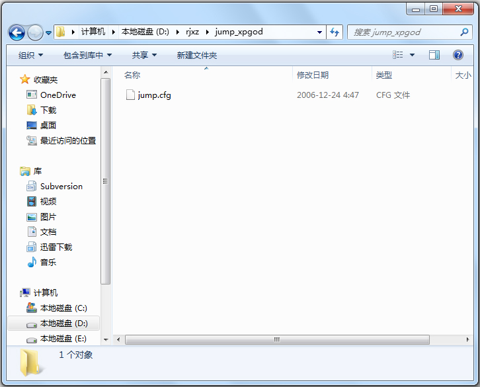480x387 pixels.
Task: Open 本地磁盘 (E:) in navigation pane
Action: coord(63,339)
